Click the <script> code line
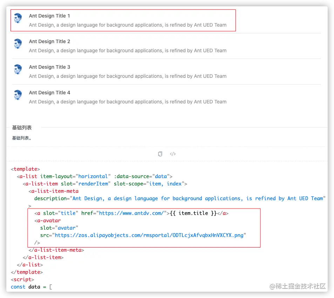Image resolution: width=334 pixels, height=298 pixels. (22, 279)
